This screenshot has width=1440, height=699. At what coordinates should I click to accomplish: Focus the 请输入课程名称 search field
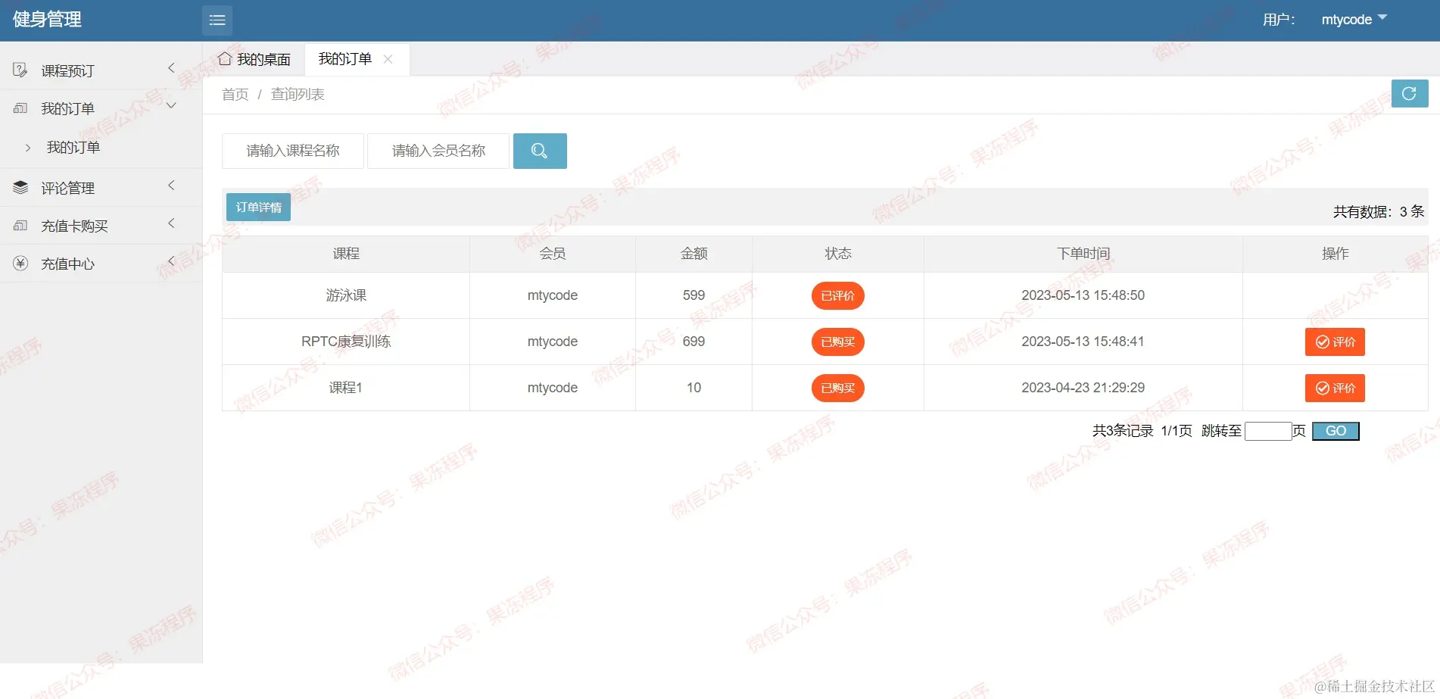(x=293, y=151)
